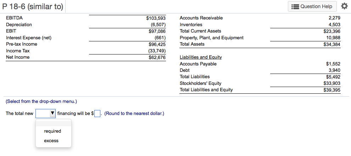
Task: Click the $39,395 total liabilities and equity value
Action: 332,90
